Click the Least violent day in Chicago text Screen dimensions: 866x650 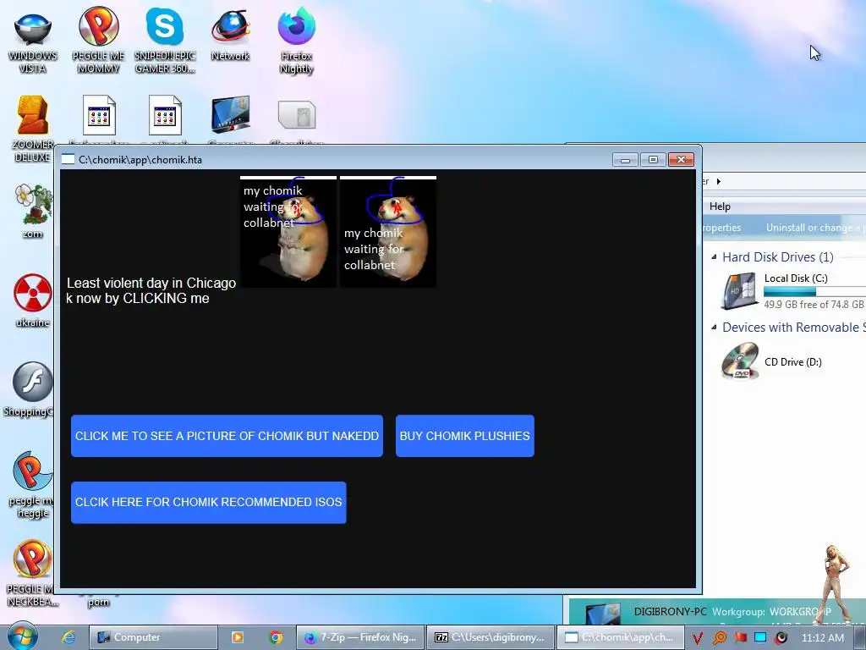coord(151,283)
